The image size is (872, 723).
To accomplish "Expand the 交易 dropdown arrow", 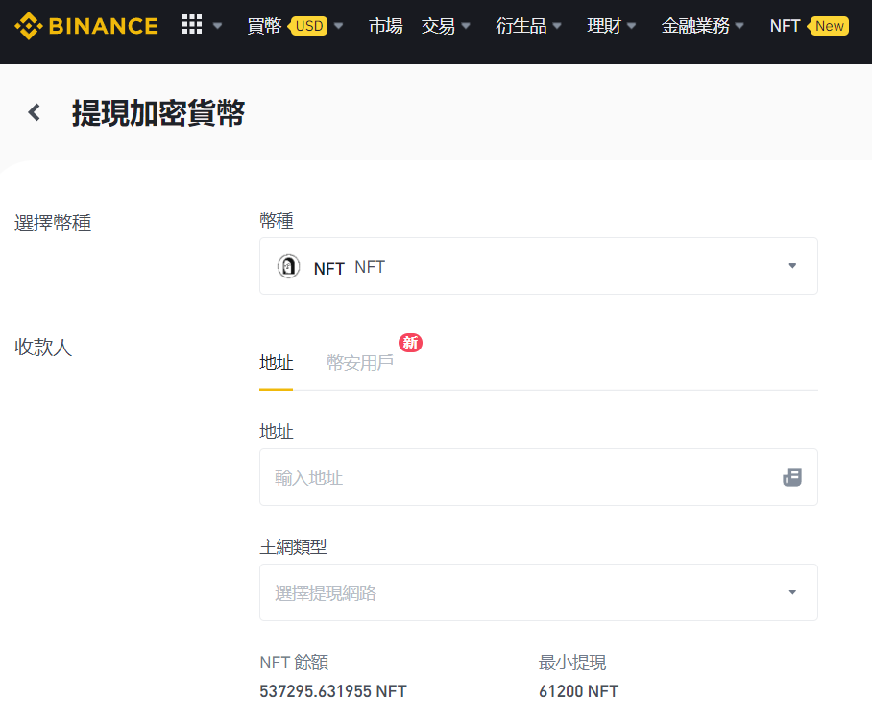I will tap(466, 26).
